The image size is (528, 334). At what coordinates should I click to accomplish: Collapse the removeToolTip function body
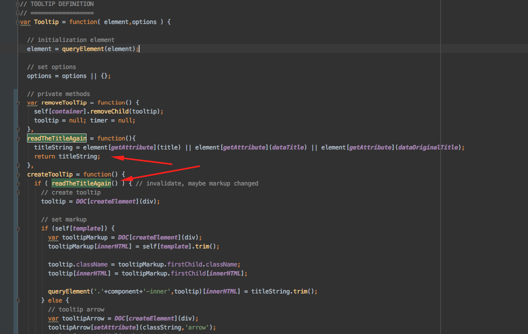pos(18,102)
